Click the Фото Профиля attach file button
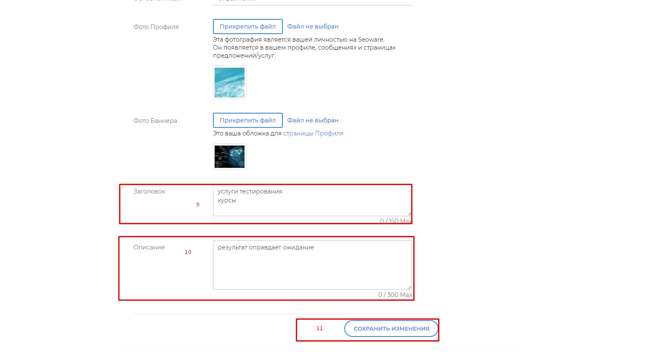646x363 pixels. click(247, 26)
